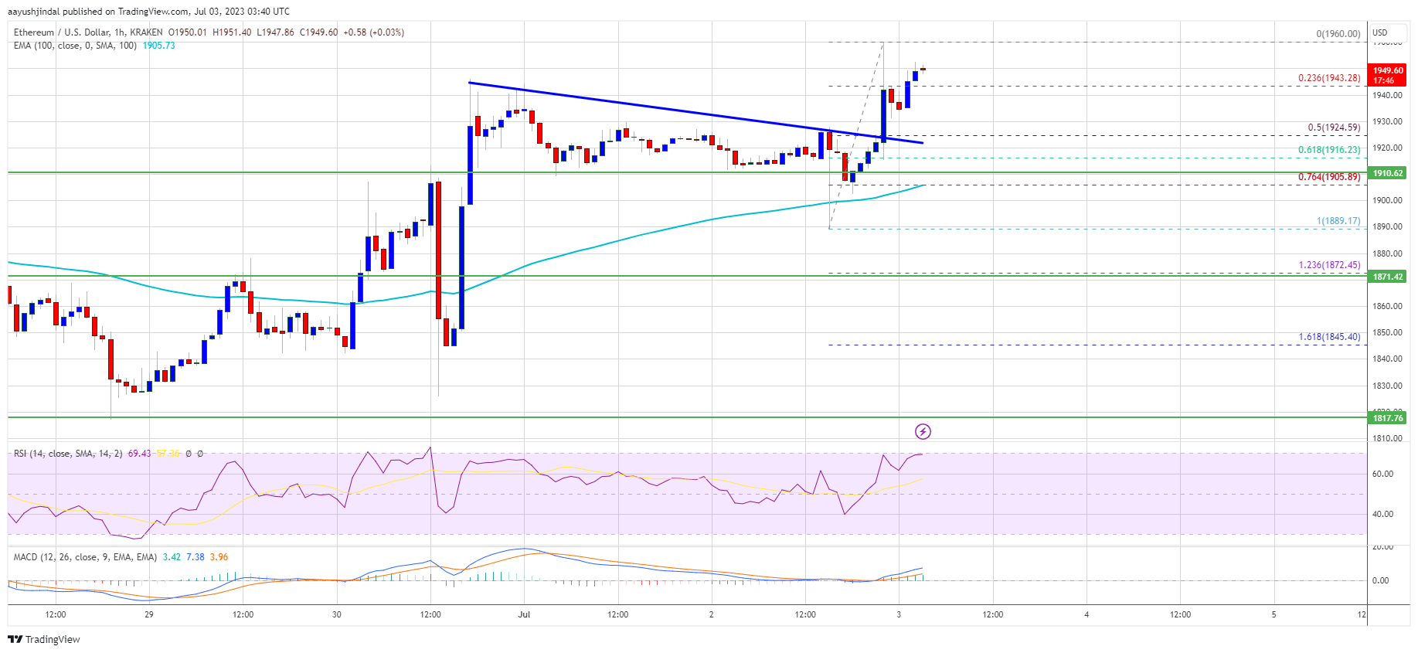Open the TradingView logo at bottom left
The width and height of the screenshot is (1418, 653).
coord(44,639)
